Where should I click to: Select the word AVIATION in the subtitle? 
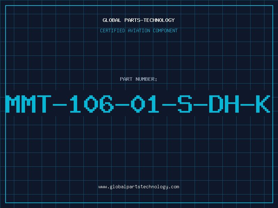click(139, 31)
